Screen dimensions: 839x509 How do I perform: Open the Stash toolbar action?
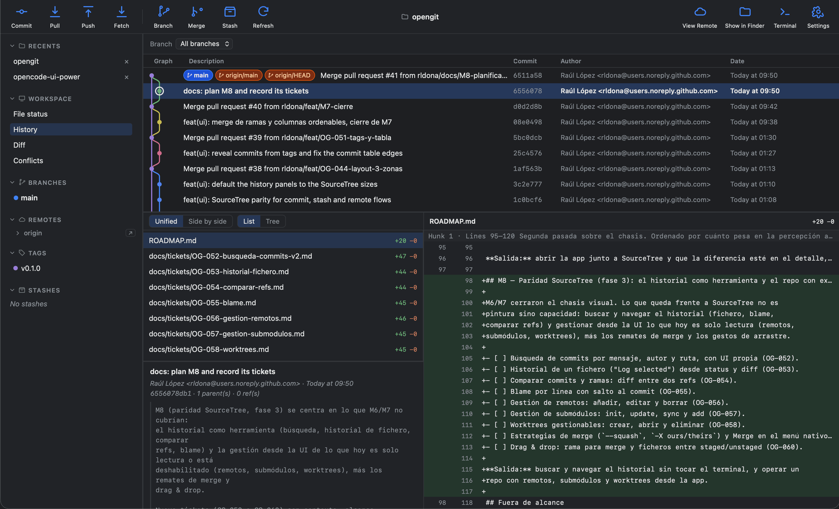(x=230, y=12)
